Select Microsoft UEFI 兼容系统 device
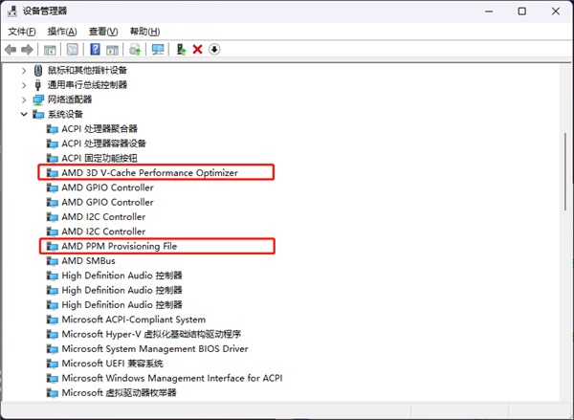 [x=104, y=364]
